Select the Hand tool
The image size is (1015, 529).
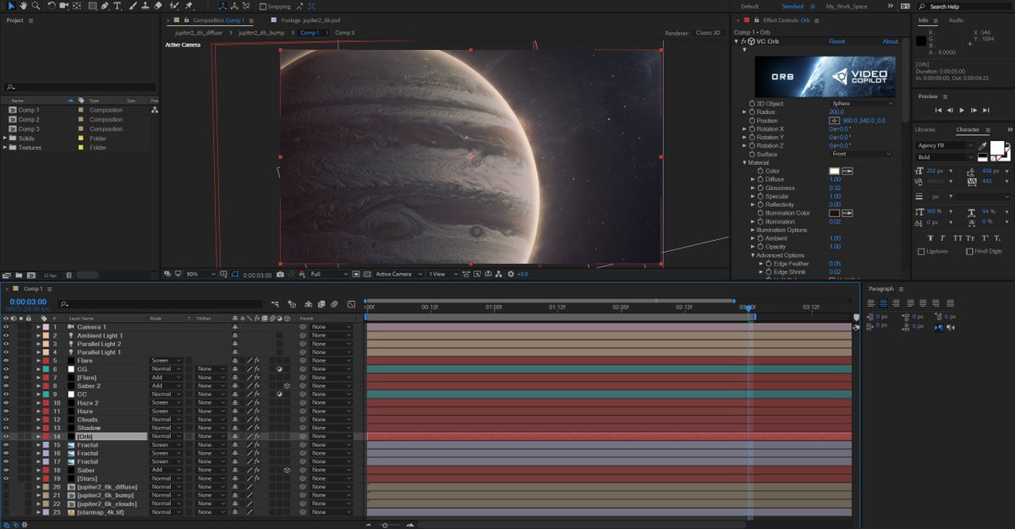pyautogui.click(x=24, y=6)
